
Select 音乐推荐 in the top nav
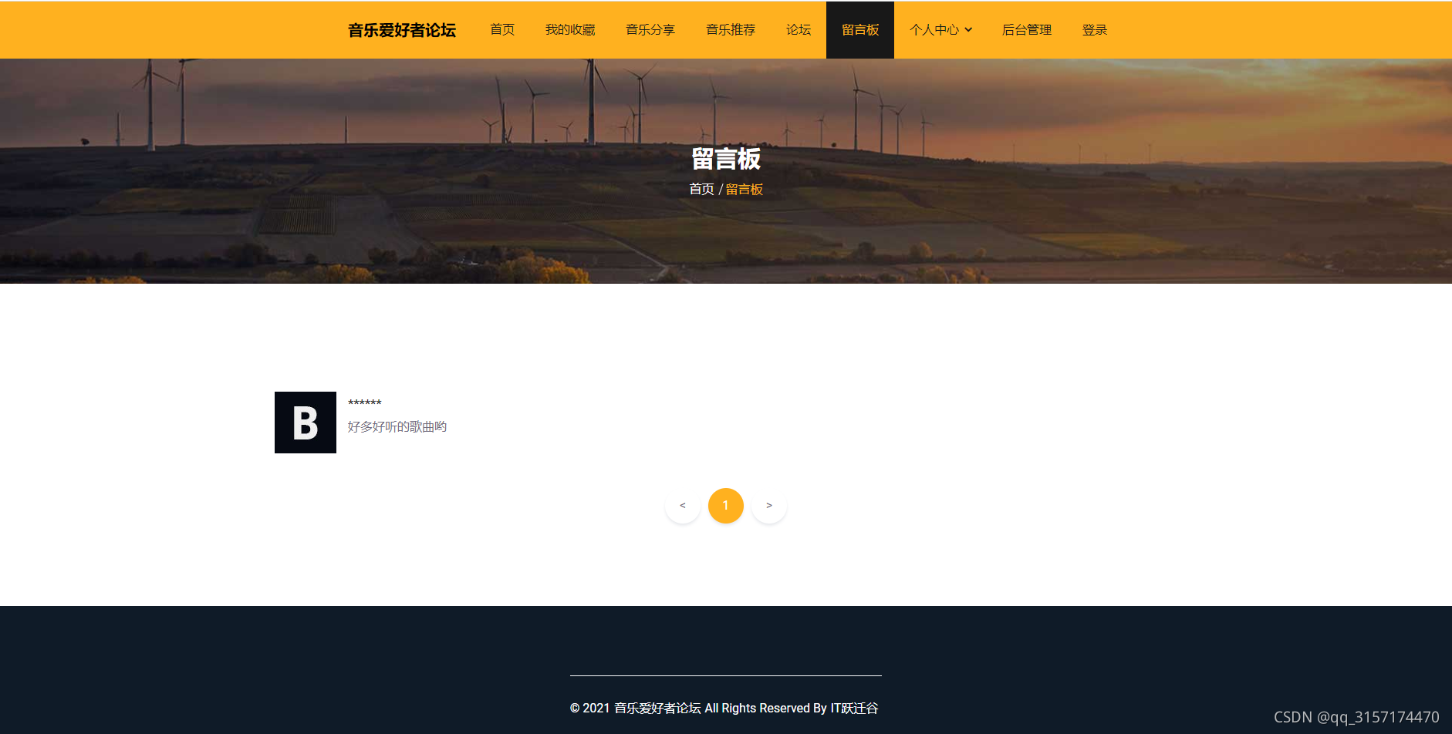pos(731,30)
